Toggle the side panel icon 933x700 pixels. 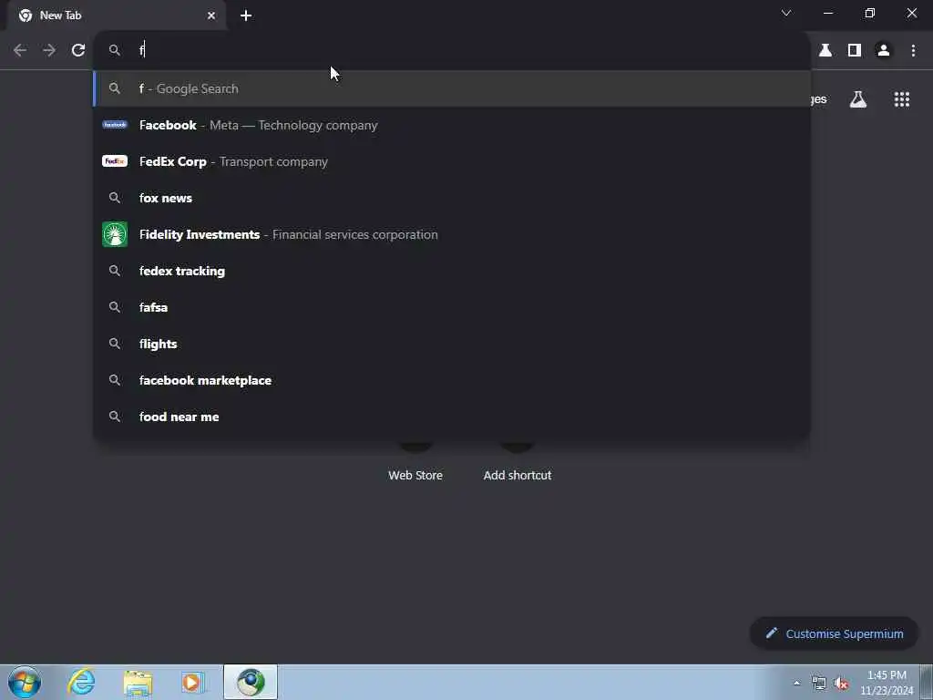pos(855,51)
